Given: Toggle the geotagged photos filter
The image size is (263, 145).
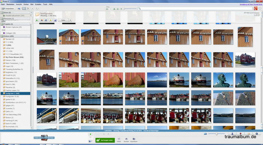Looking at the screenshot, I should point(121,9).
